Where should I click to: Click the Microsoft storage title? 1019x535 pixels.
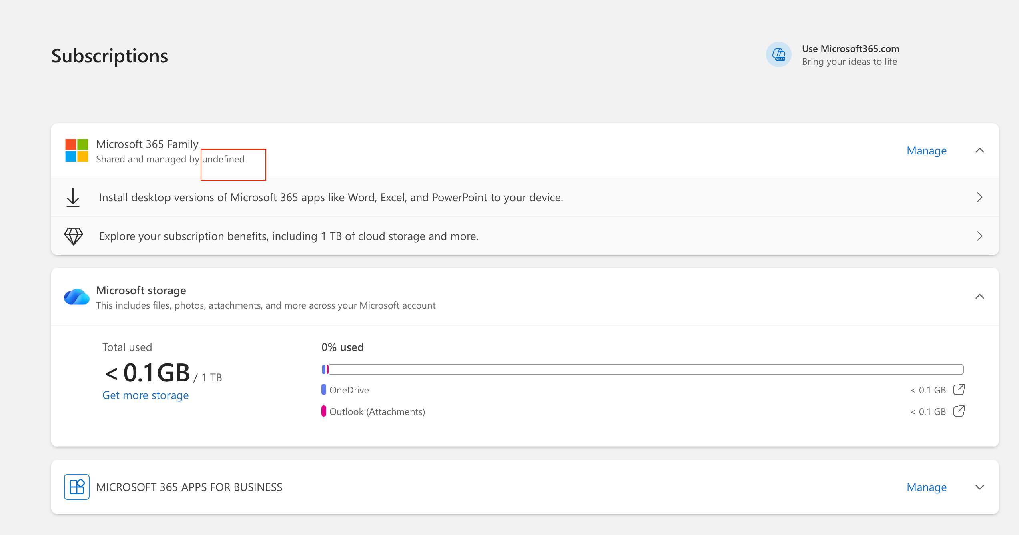pos(141,290)
